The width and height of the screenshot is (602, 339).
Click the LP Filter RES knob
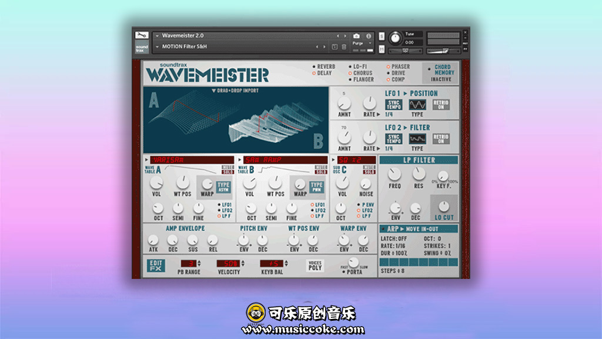tap(419, 175)
